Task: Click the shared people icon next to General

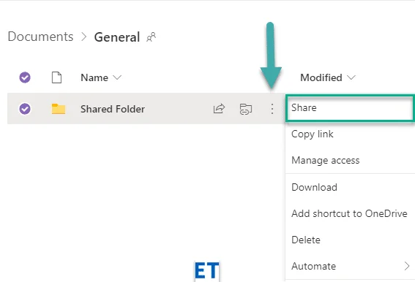Action: pyautogui.click(x=151, y=37)
